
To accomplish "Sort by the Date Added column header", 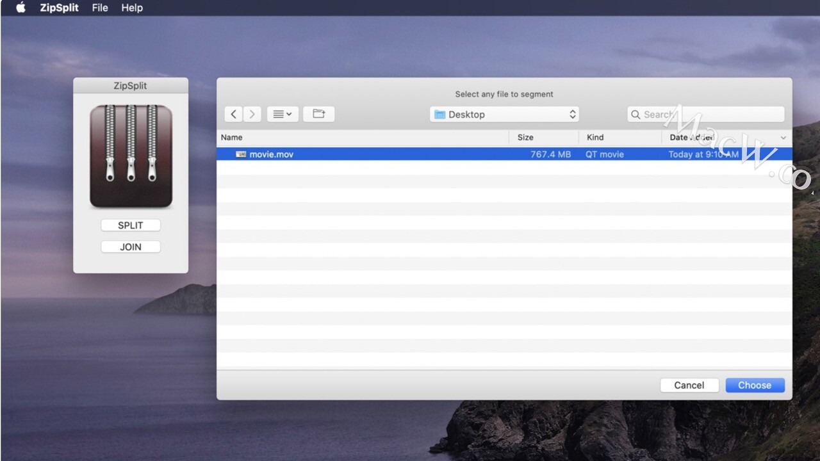I will pos(727,138).
